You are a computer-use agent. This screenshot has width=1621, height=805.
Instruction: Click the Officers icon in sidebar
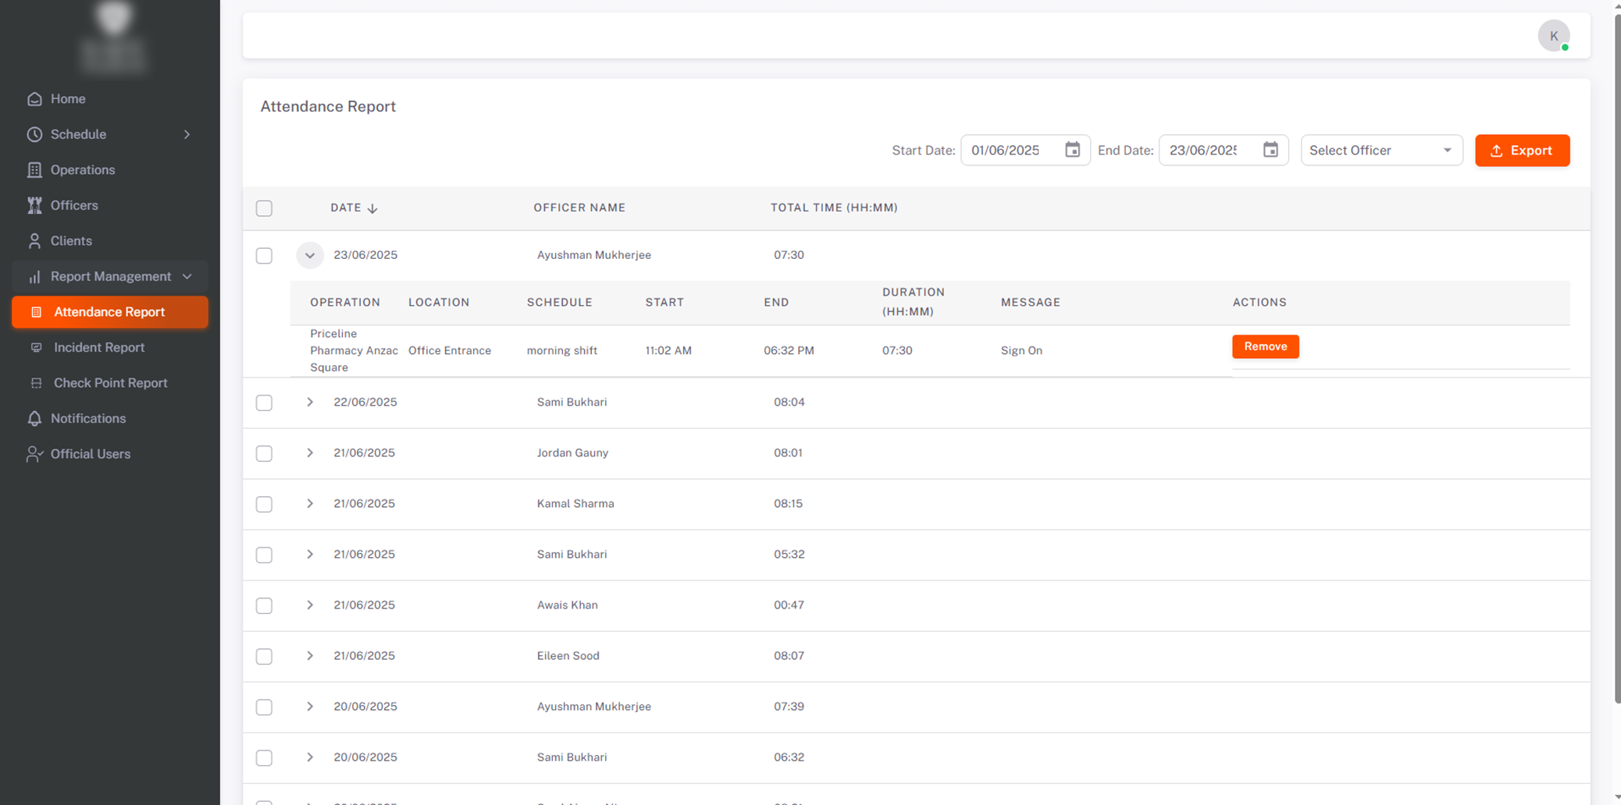click(x=34, y=205)
